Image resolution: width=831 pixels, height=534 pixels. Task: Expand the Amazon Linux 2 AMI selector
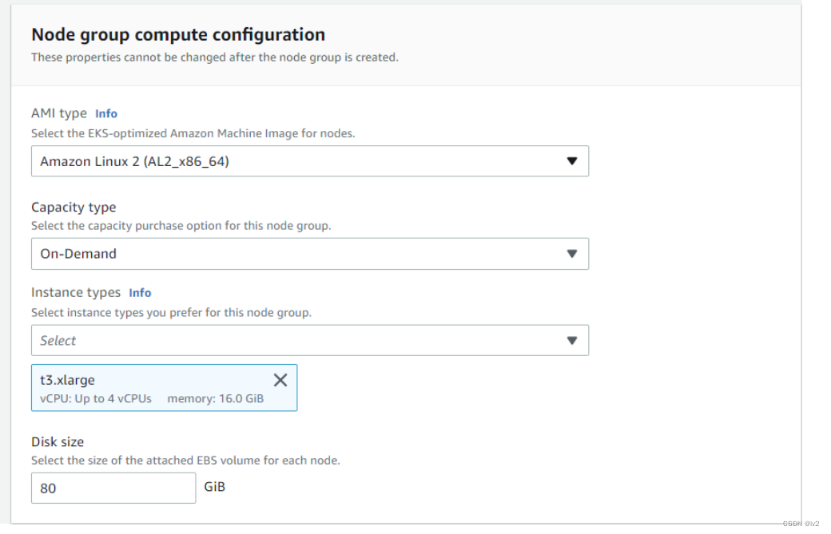[x=309, y=161]
